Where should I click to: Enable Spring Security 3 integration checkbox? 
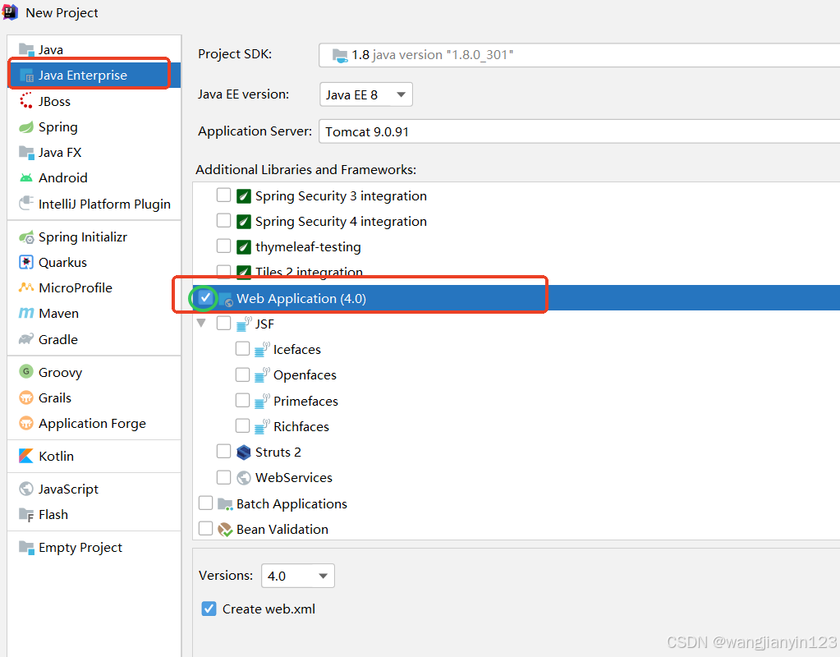coord(224,195)
